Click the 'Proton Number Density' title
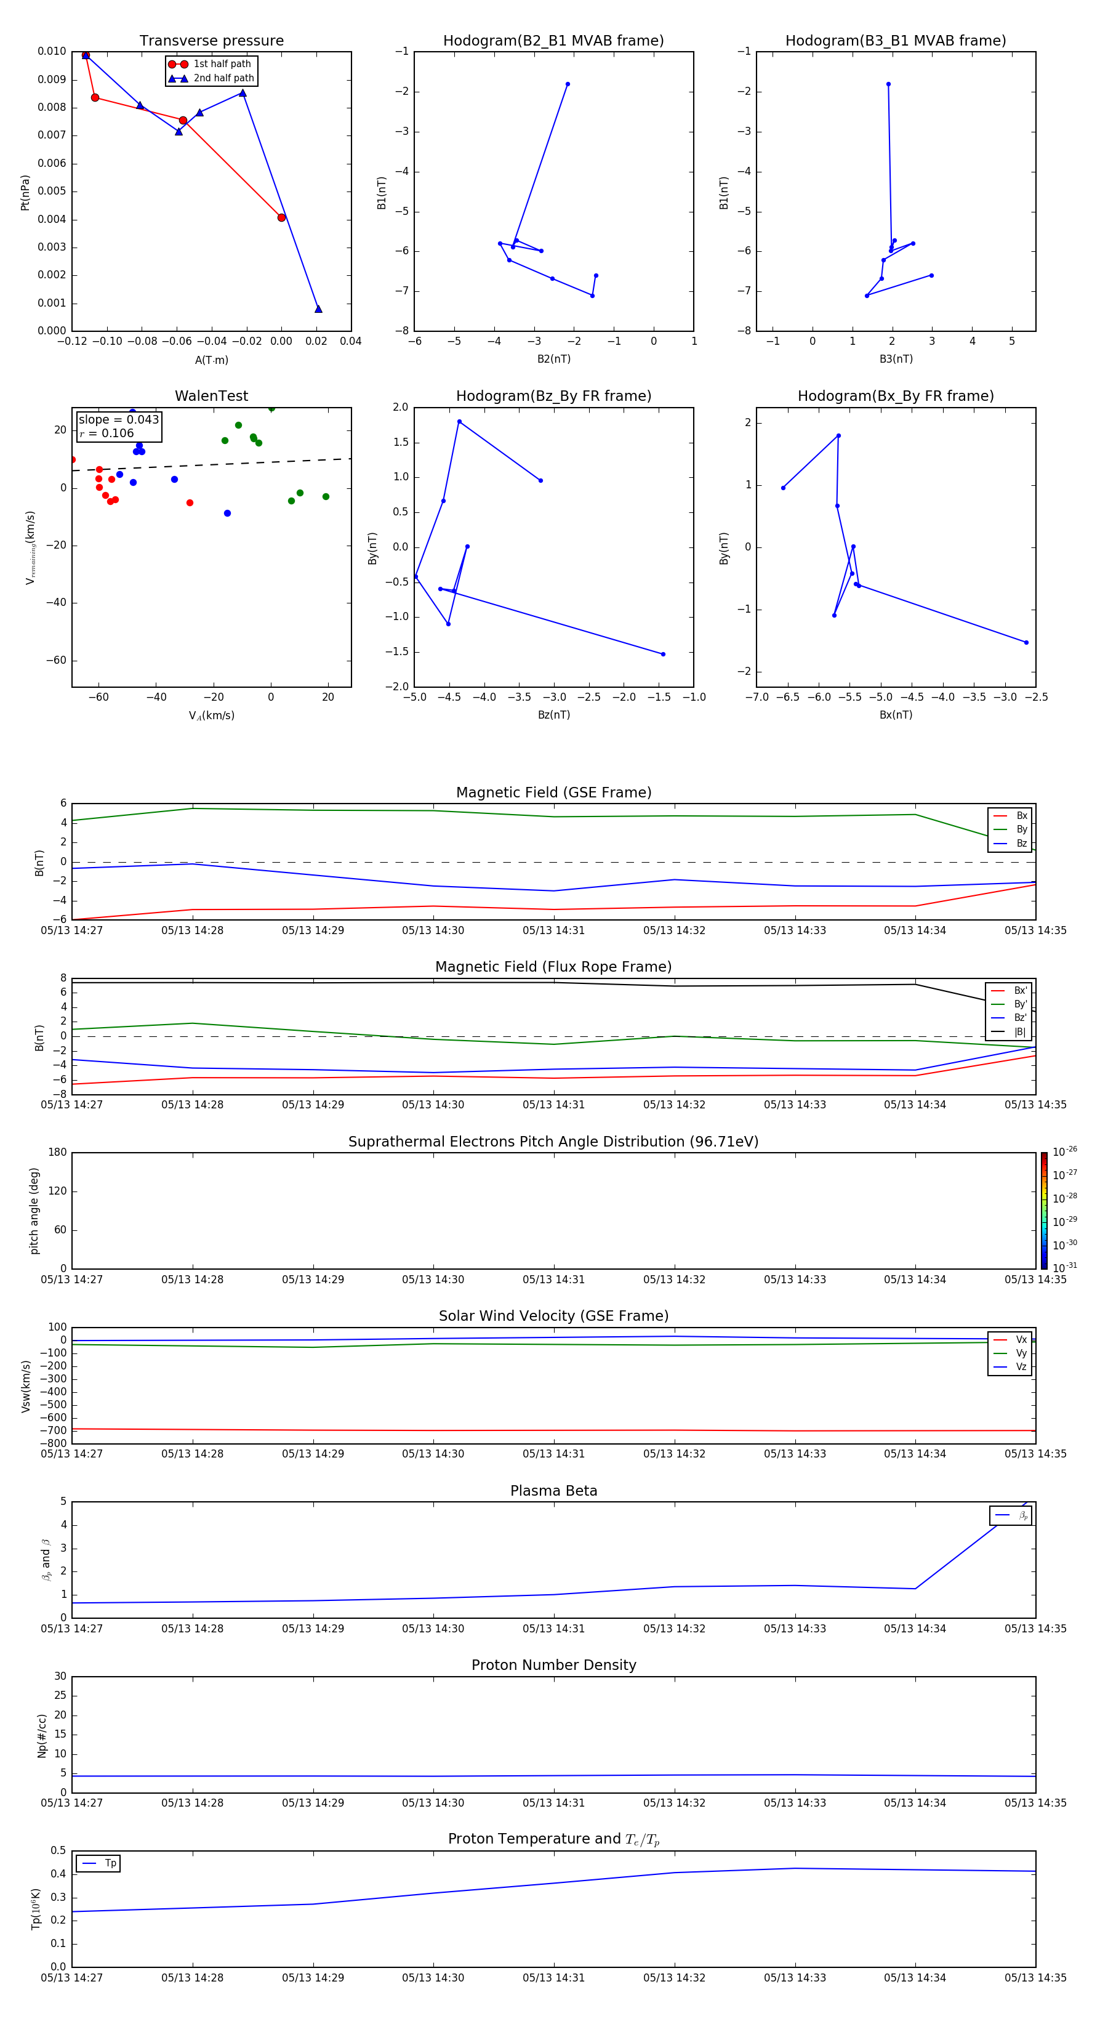The height and width of the screenshot is (2032, 1108). click(x=553, y=1665)
